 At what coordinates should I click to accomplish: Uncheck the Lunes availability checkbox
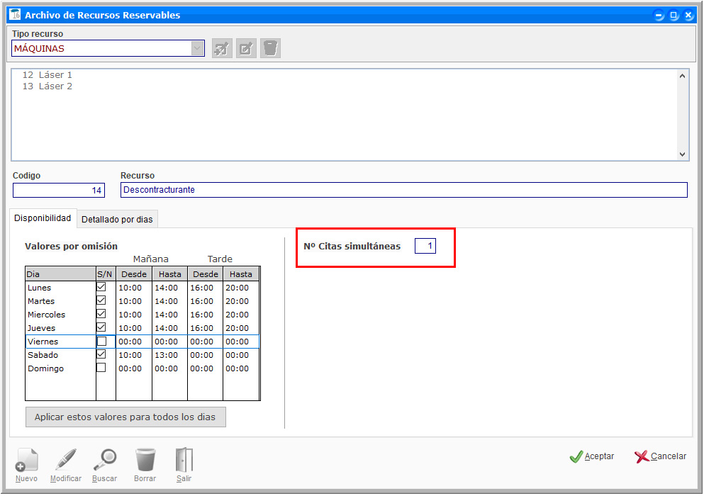pyautogui.click(x=101, y=287)
